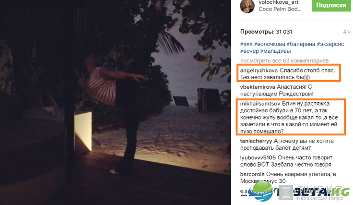The width and height of the screenshot is (353, 205).
Task: Open mikhailsumtsov commenter profile
Action: (x=260, y=104)
